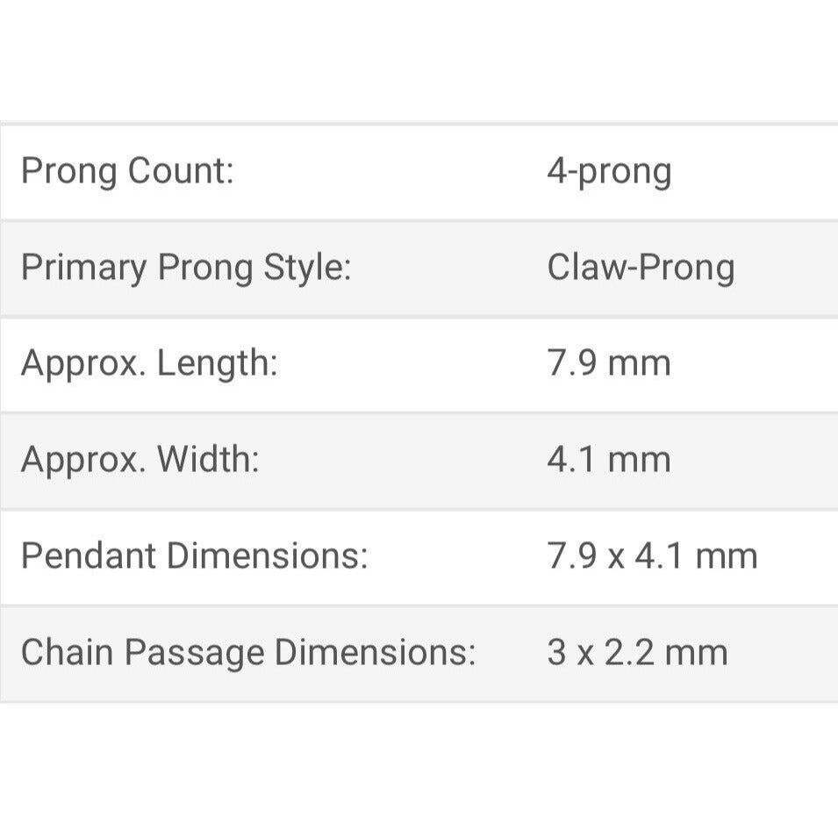This screenshot has height=838, width=838.
Task: Click empty space in the Approx. Width row
Action: pyautogui.click(x=404, y=460)
